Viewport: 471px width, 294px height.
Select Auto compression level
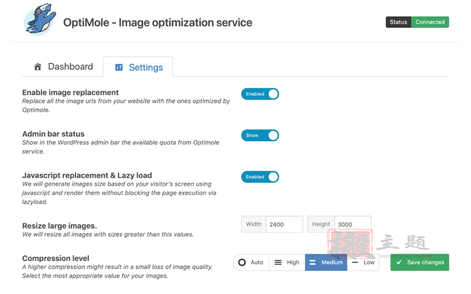[251, 262]
